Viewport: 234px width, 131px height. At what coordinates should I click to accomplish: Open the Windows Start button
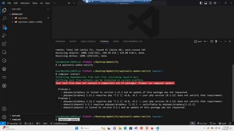[x=76, y=128]
